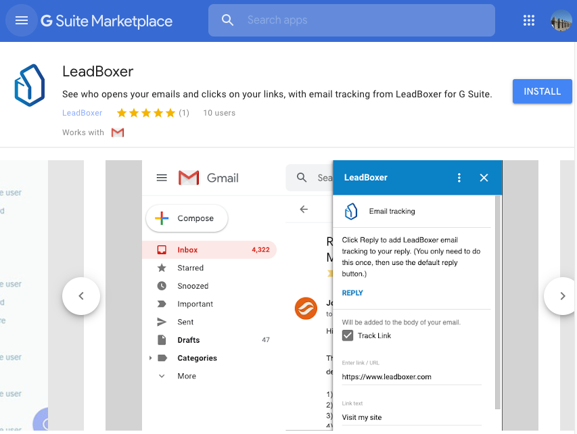The image size is (577, 434).
Task: Focus the Search apps field
Action: click(x=352, y=20)
